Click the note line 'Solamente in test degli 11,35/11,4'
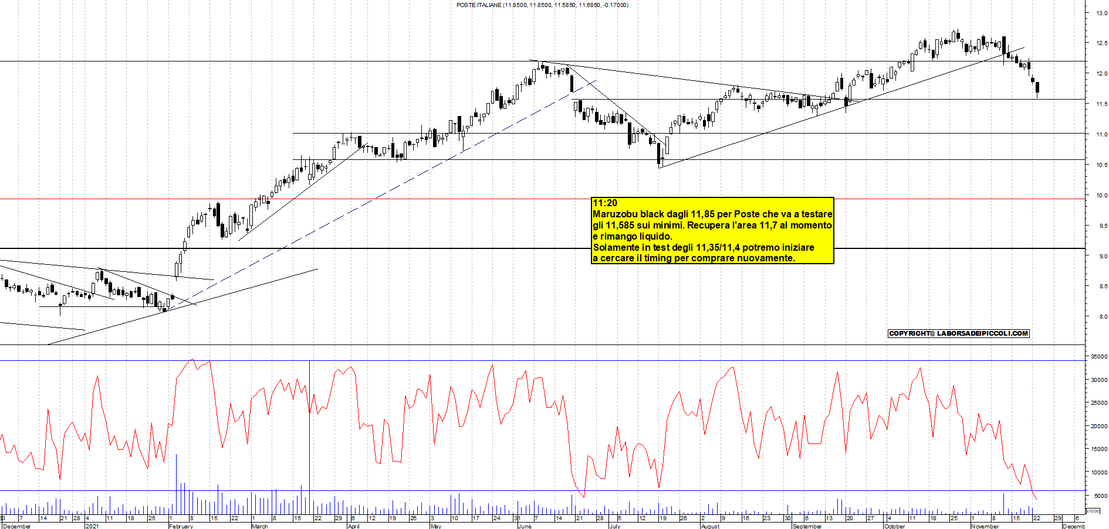Image resolution: width=1109 pixels, height=529 pixels. pos(704,247)
